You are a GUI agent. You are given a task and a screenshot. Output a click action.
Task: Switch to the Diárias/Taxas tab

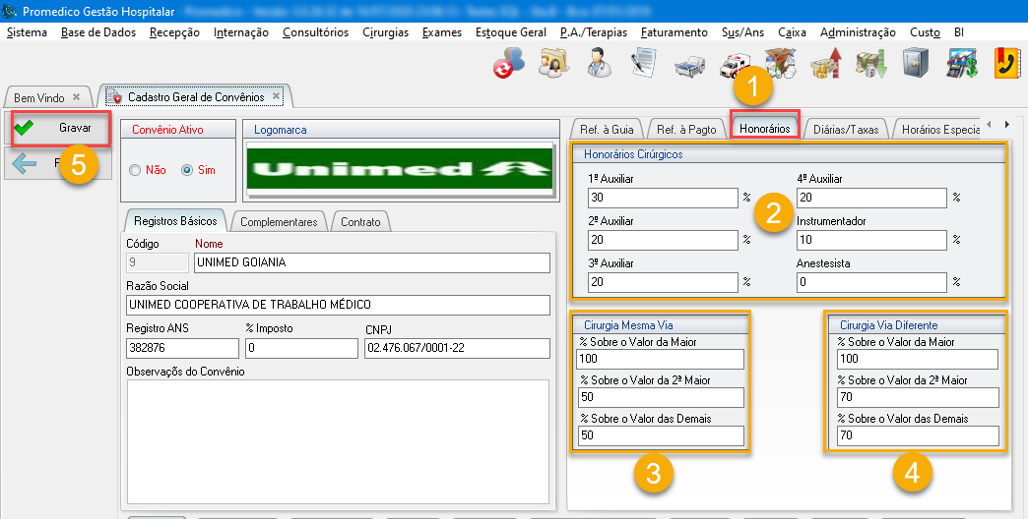846,129
